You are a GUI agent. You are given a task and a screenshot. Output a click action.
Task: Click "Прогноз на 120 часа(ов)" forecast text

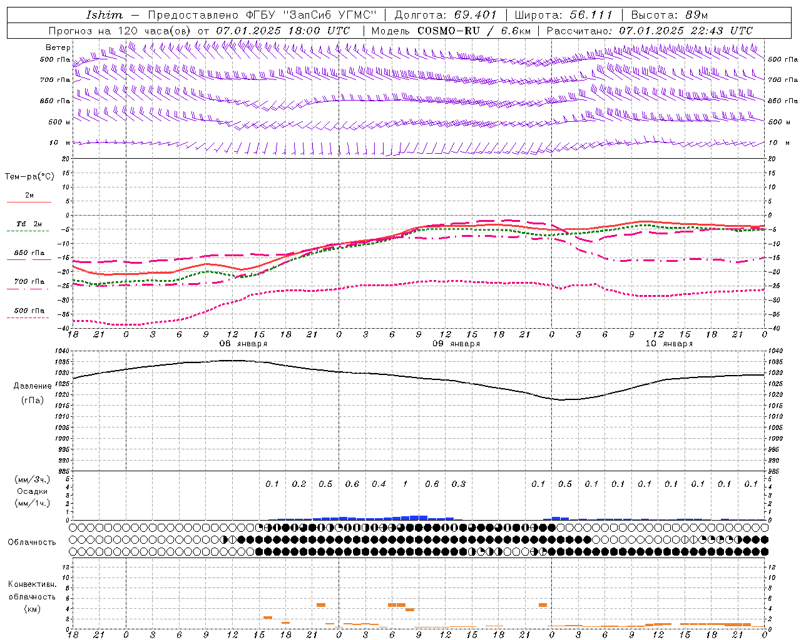tap(120, 31)
